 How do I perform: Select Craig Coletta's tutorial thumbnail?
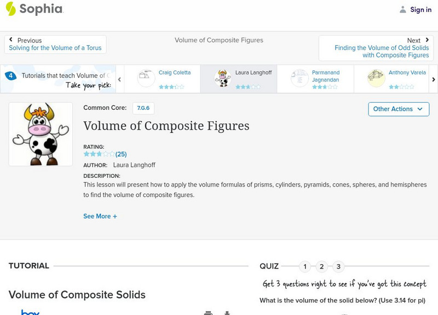click(146, 78)
